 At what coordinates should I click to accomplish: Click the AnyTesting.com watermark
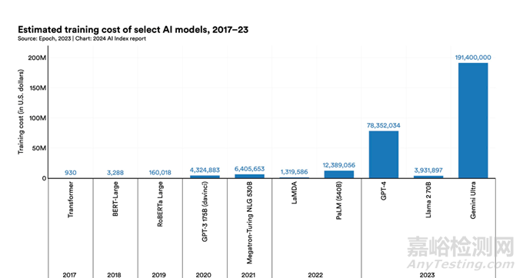point(461,264)
